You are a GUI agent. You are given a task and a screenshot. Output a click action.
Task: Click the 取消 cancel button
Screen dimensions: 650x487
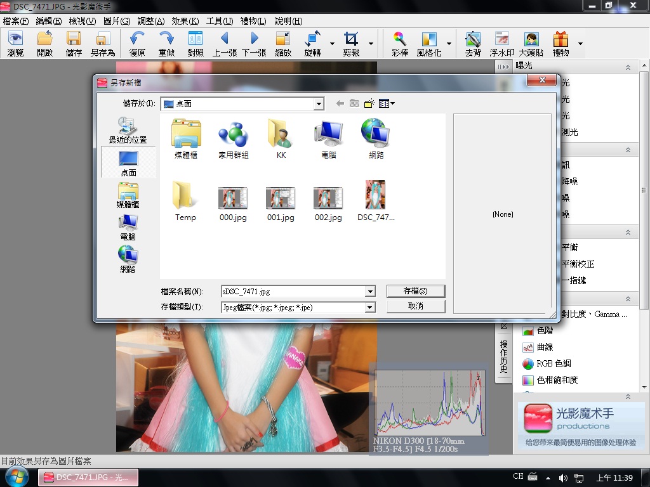415,306
